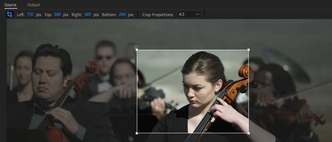Click the top-right crop box handle
The image size is (332, 142).
248,50
